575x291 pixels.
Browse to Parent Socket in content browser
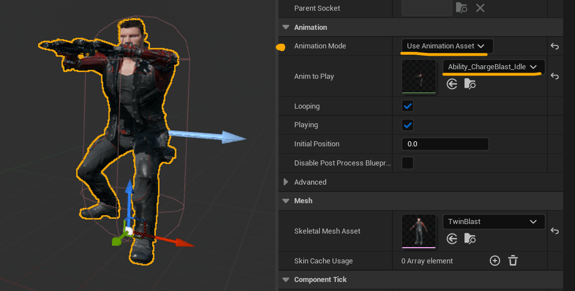tap(461, 8)
